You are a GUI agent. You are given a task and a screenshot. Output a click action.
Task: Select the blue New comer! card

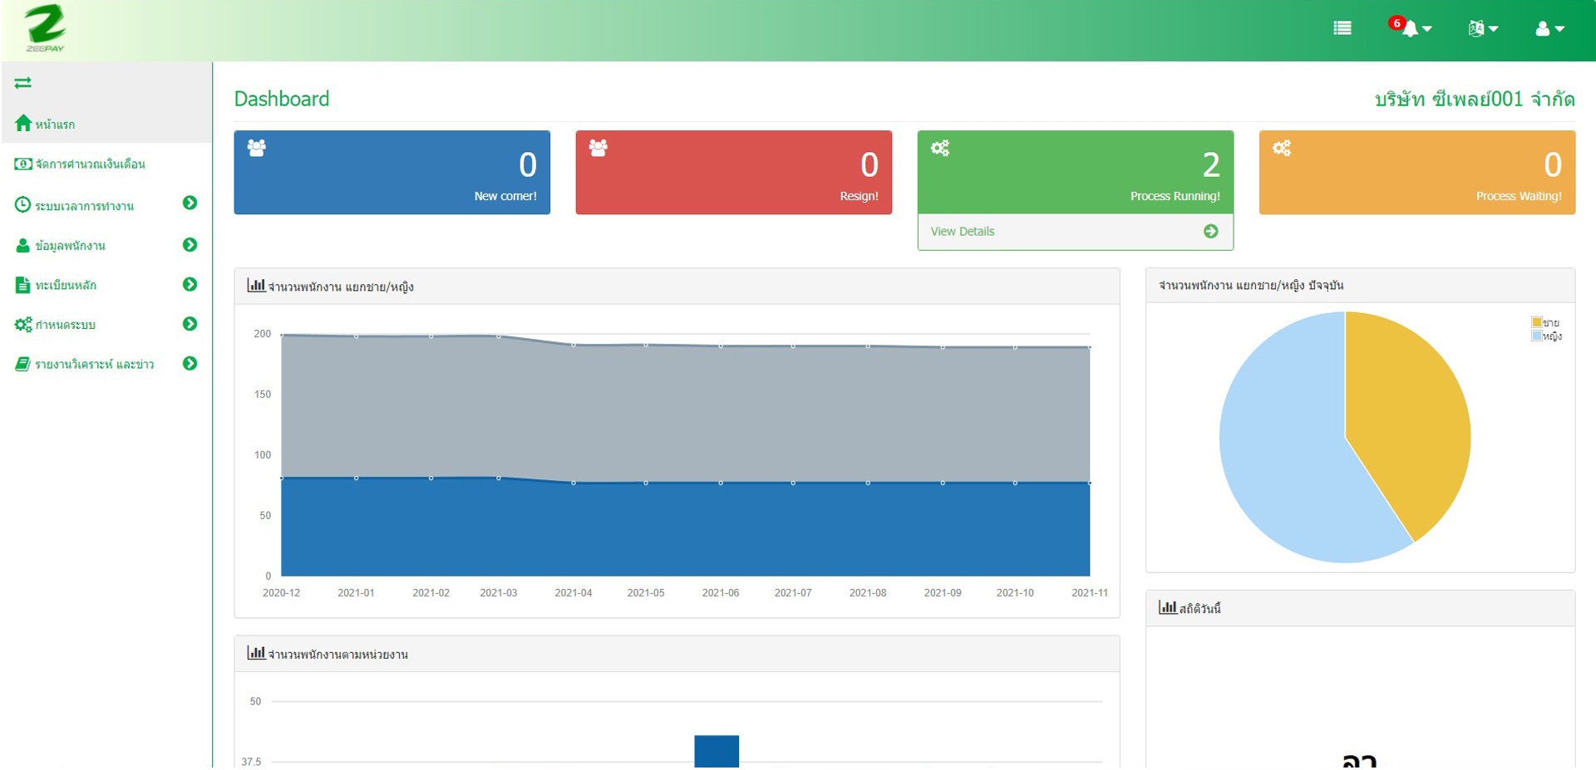[392, 172]
